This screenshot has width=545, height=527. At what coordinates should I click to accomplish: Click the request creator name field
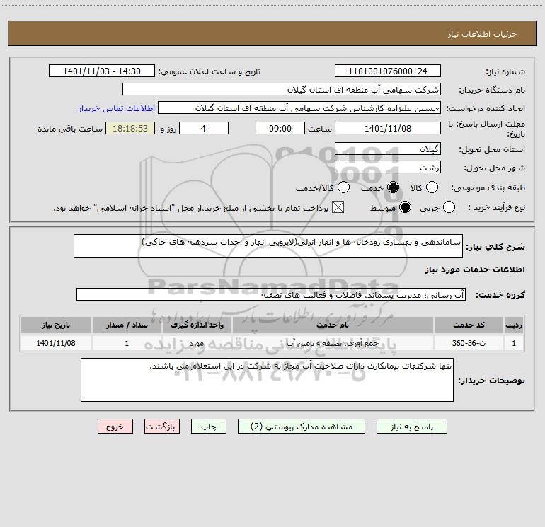tap(299, 108)
